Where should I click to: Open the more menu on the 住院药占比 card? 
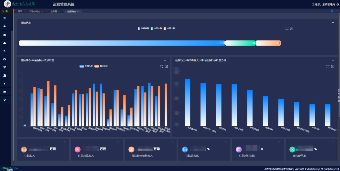pos(226,142)
